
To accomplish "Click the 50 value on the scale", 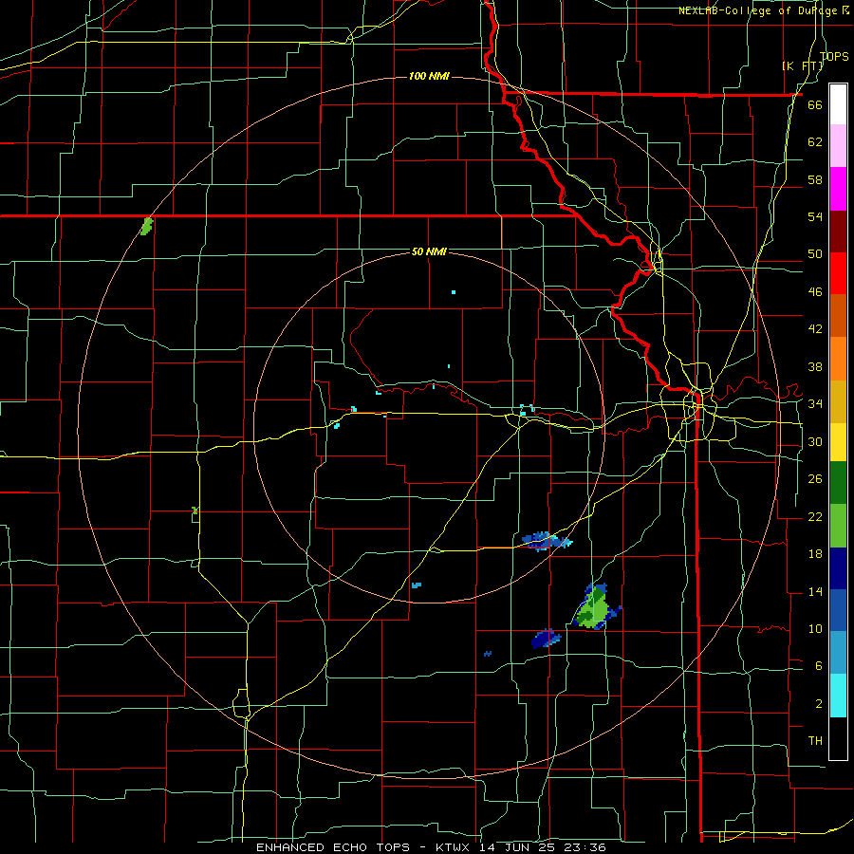I will tap(815, 254).
